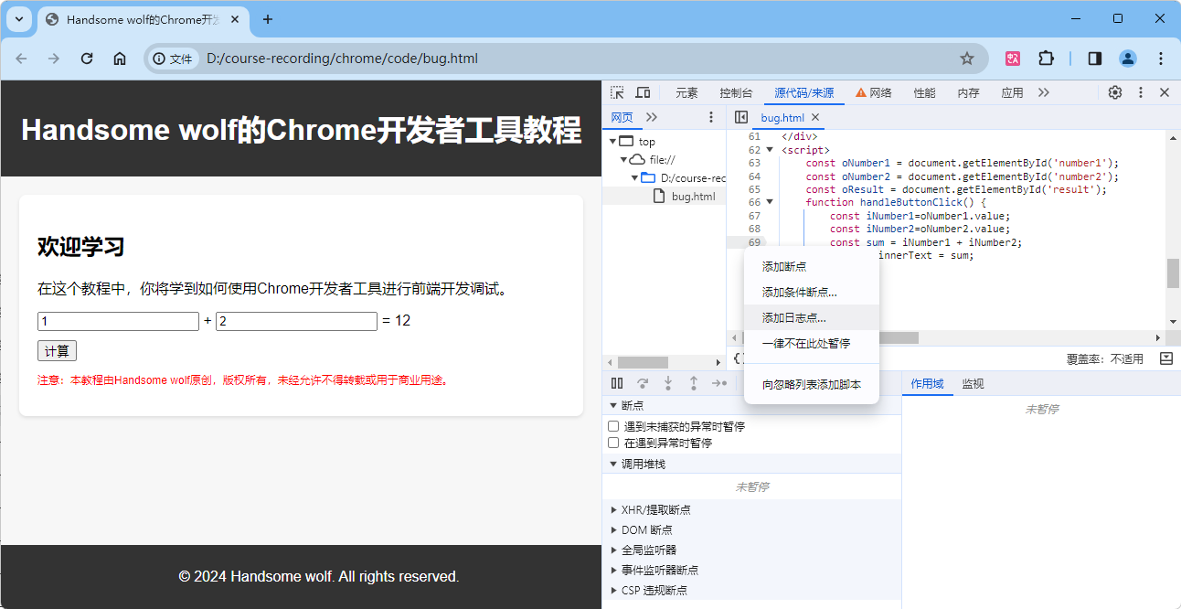Choose 添加断点 from the context menu
Image resolution: width=1181 pixels, height=609 pixels.
812,267
